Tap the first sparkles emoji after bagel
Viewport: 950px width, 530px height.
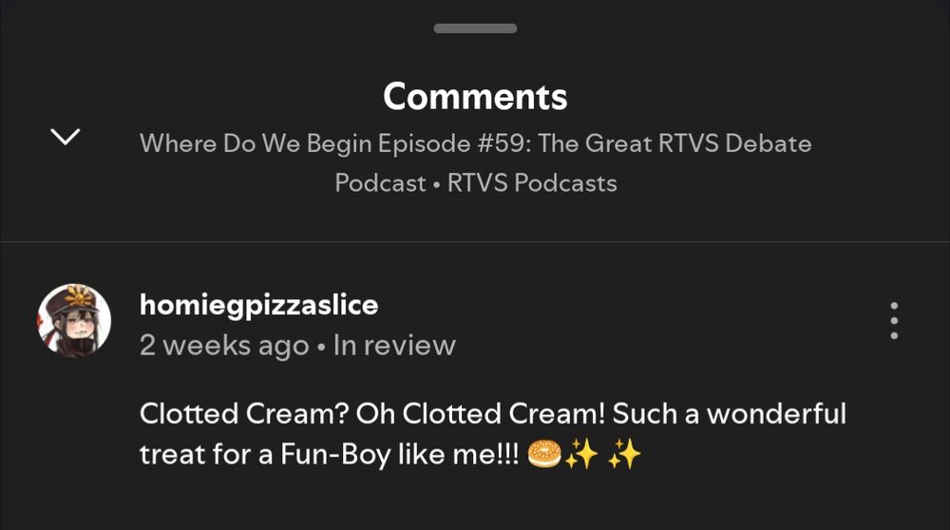point(581,454)
